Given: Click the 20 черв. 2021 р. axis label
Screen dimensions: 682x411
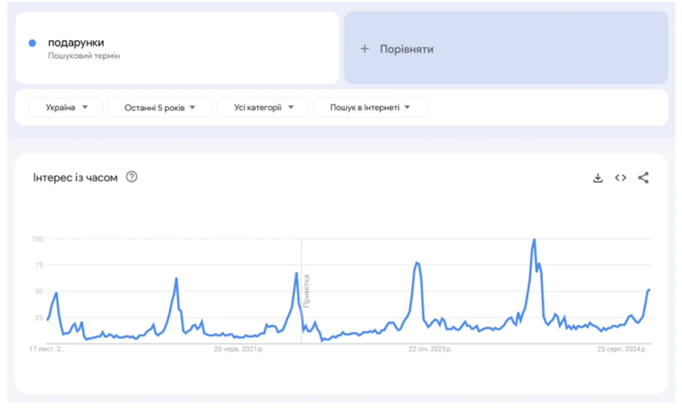Looking at the screenshot, I should coord(238,349).
